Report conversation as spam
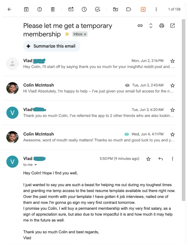This screenshot has width=188, height=247. point(39,9)
